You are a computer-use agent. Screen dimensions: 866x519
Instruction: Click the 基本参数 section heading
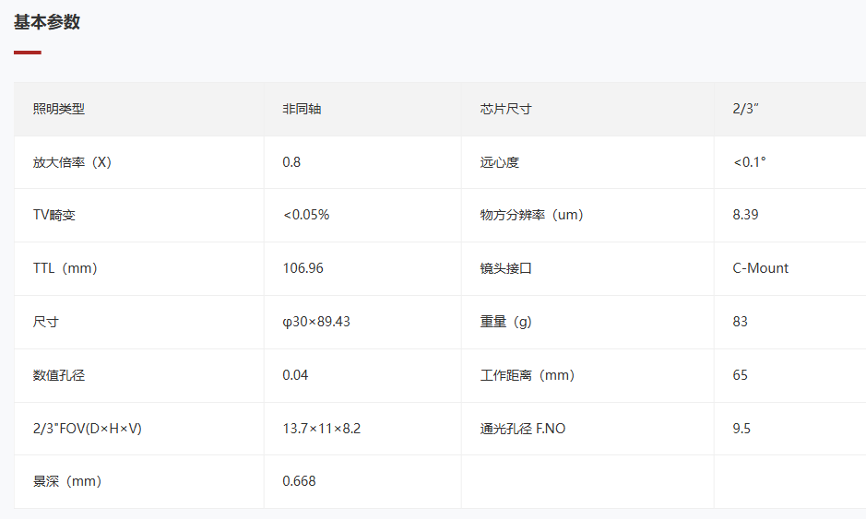coord(47,22)
